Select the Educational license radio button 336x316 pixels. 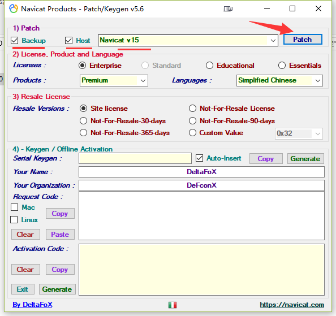tap(209, 66)
